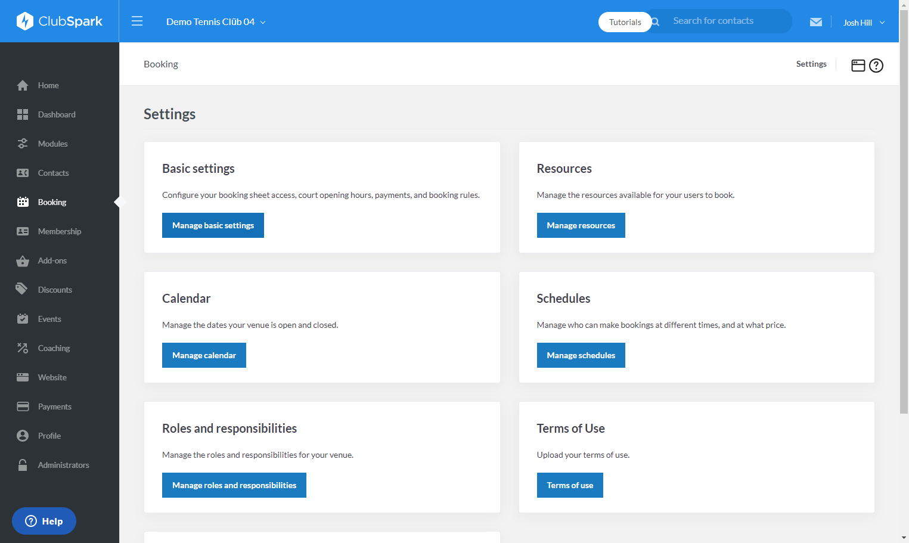The height and width of the screenshot is (543, 909).
Task: Click the Membership ID card icon
Action: [23, 231]
